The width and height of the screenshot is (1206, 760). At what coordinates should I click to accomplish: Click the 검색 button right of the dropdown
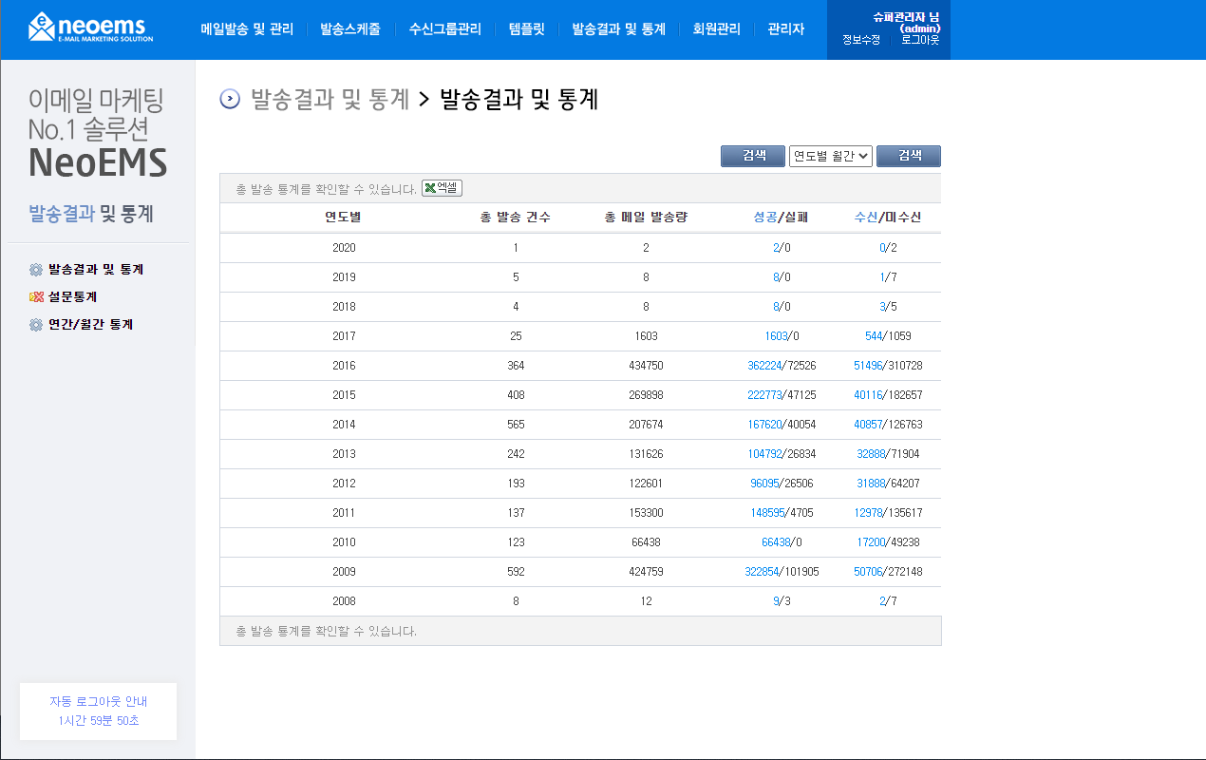909,157
